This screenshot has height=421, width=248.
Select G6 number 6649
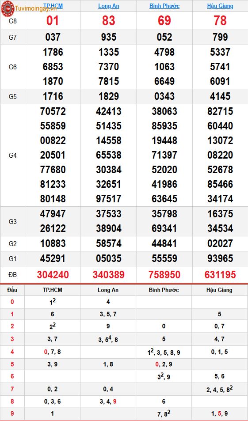click(x=164, y=81)
